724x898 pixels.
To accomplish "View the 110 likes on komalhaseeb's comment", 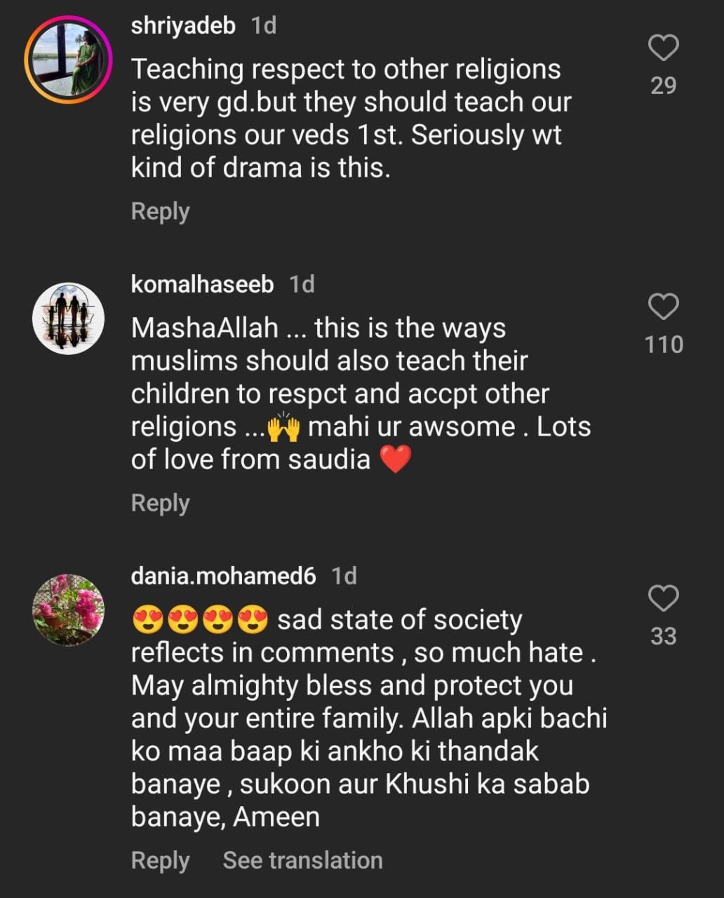I will (663, 344).
